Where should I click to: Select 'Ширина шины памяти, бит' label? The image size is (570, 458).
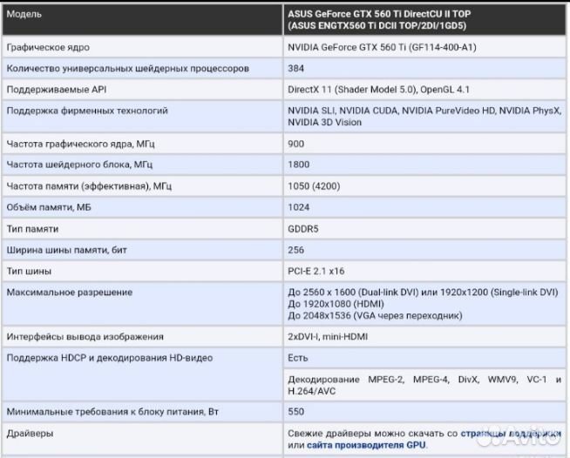pos(66,250)
